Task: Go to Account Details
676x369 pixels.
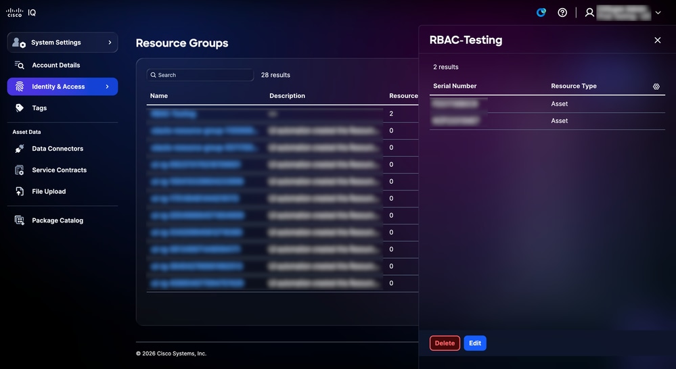Action: pyautogui.click(x=56, y=65)
